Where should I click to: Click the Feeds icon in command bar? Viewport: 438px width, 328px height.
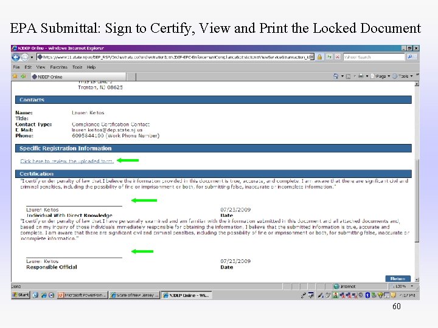click(x=348, y=76)
